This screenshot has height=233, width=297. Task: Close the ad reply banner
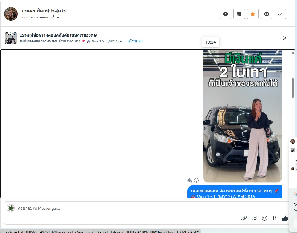pos(284,38)
